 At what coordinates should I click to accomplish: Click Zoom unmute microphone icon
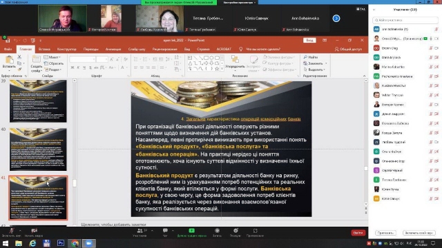tap(11, 231)
